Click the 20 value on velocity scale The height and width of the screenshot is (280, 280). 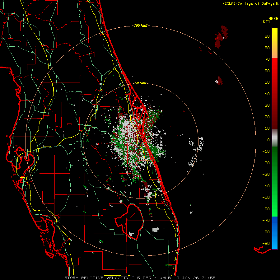tap(267, 117)
